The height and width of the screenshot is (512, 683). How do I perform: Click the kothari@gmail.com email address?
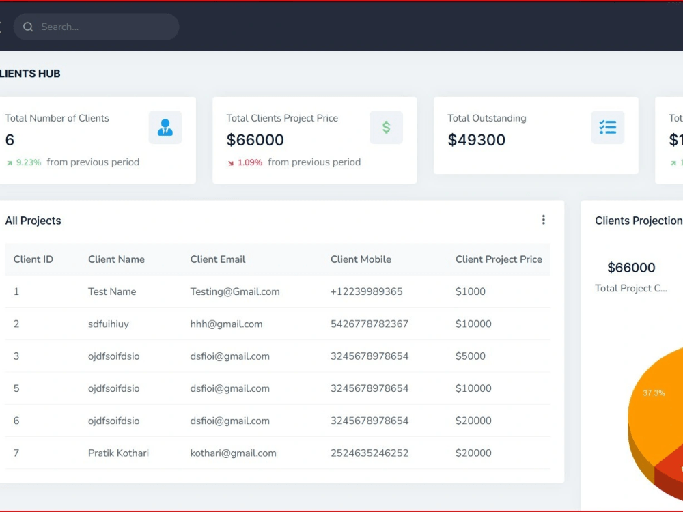tap(233, 453)
